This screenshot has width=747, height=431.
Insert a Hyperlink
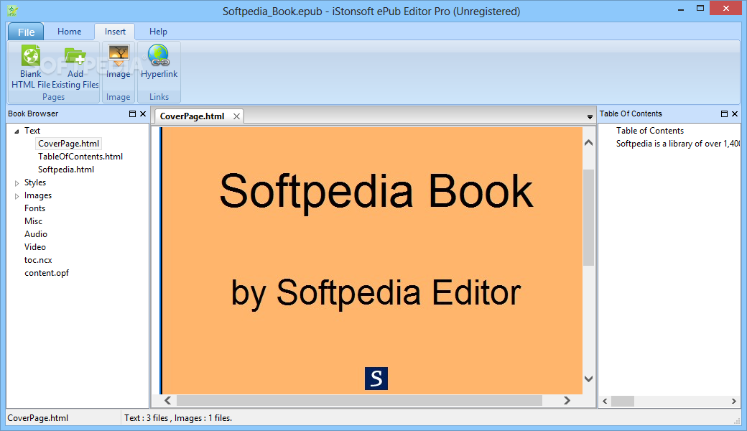pos(159,62)
